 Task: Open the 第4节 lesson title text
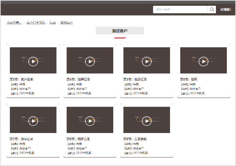pyautogui.click(x=78, y=79)
